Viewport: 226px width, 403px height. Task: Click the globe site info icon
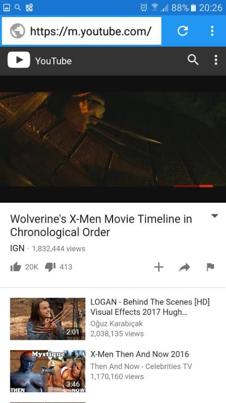pyautogui.click(x=17, y=31)
